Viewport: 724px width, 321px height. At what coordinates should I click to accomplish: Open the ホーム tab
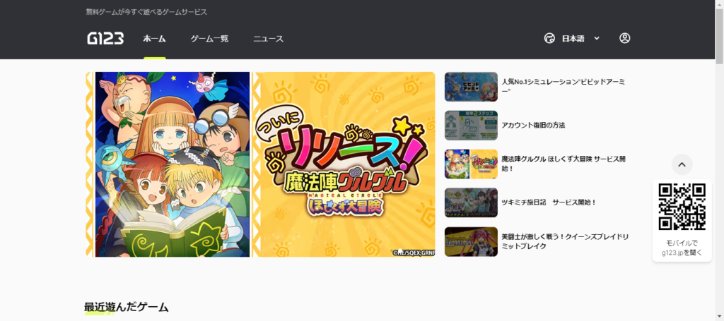coord(154,39)
